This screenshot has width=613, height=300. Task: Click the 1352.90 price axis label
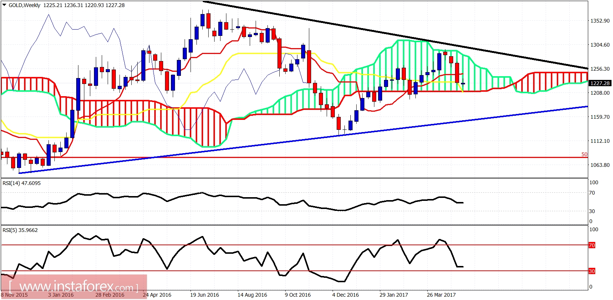[x=600, y=21]
